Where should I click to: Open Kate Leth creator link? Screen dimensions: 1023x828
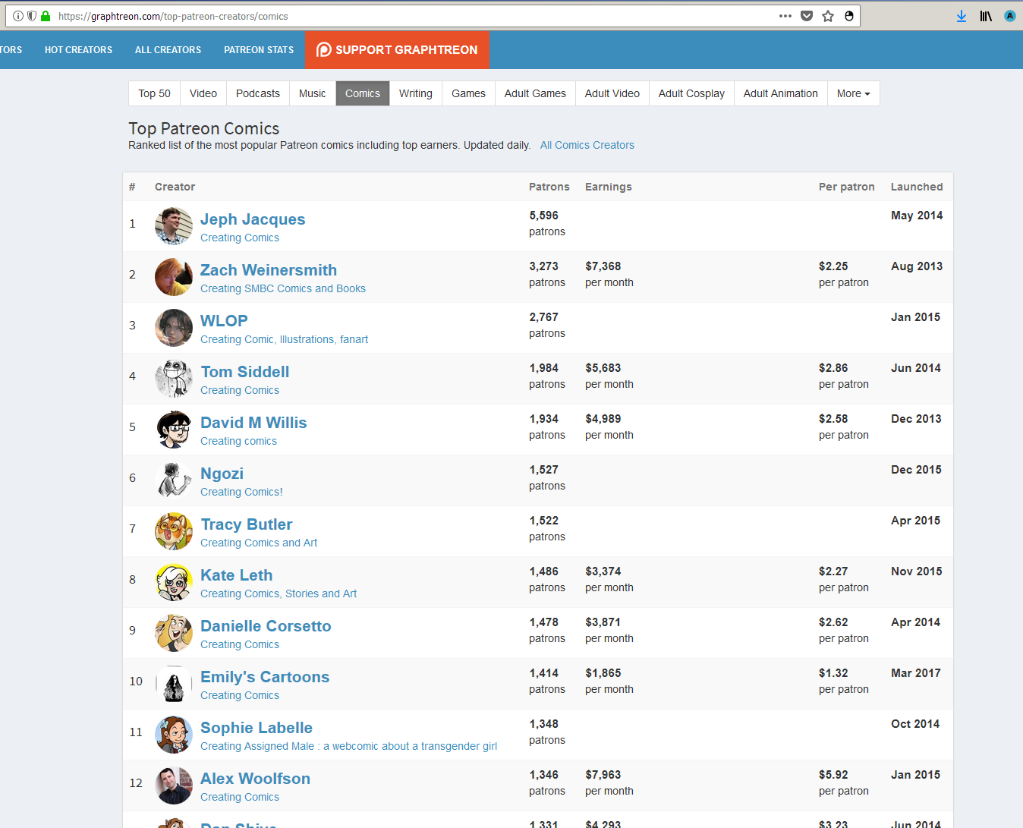236,575
